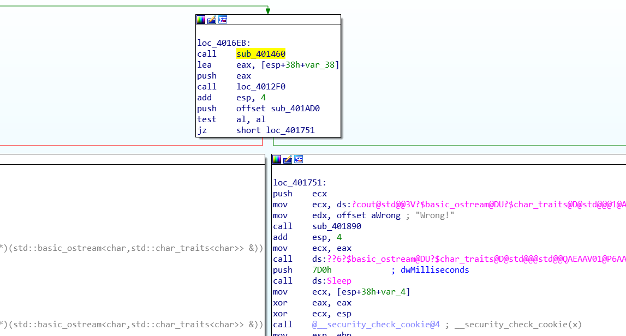Click the Sleep import in the call
This screenshot has height=336, width=626.
338,281
